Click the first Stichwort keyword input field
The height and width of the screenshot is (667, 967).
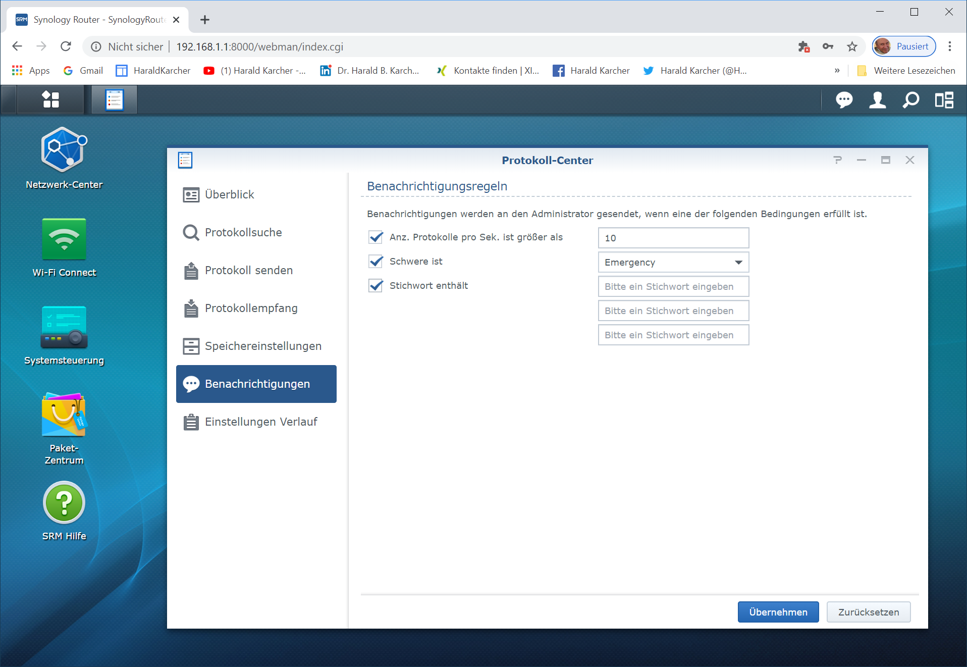(x=673, y=287)
